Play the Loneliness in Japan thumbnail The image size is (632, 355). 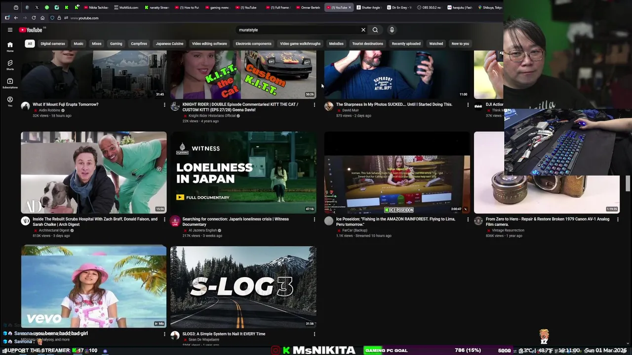pyautogui.click(x=243, y=173)
